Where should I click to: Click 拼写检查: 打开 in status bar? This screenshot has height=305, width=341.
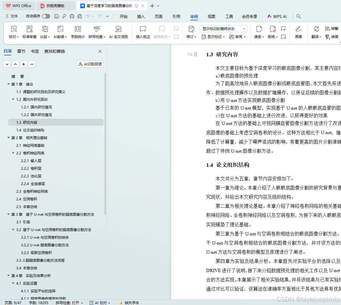click(69, 303)
